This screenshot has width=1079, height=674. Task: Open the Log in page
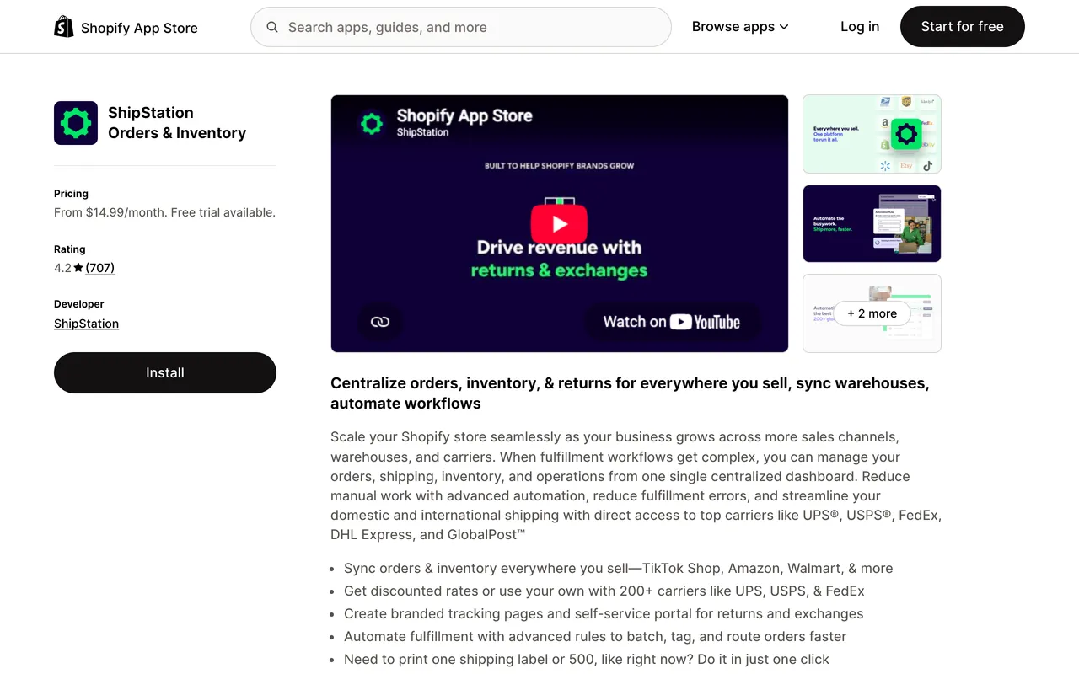click(x=860, y=27)
